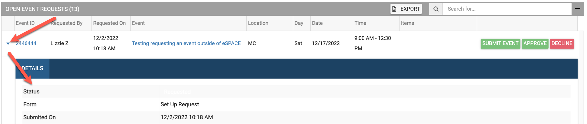
Task: Sort by Event ID column
Action: click(x=25, y=23)
